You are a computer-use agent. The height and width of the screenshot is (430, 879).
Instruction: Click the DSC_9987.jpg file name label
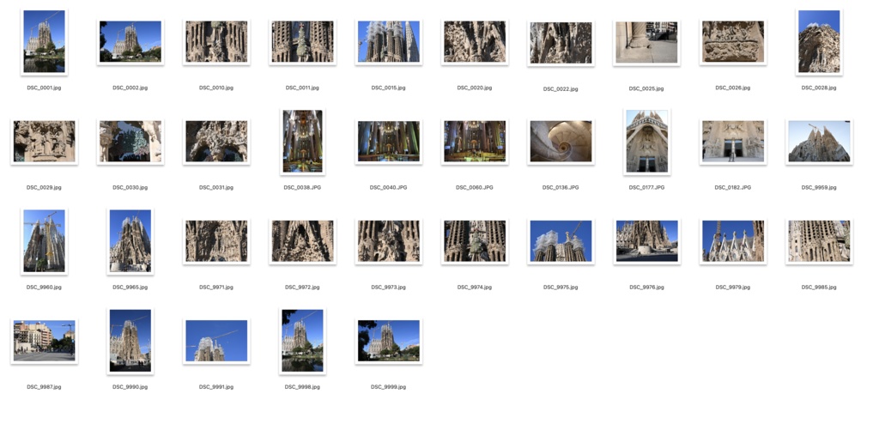45,387
